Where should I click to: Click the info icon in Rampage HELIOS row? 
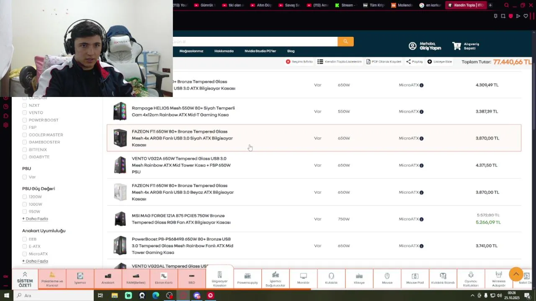click(421, 112)
